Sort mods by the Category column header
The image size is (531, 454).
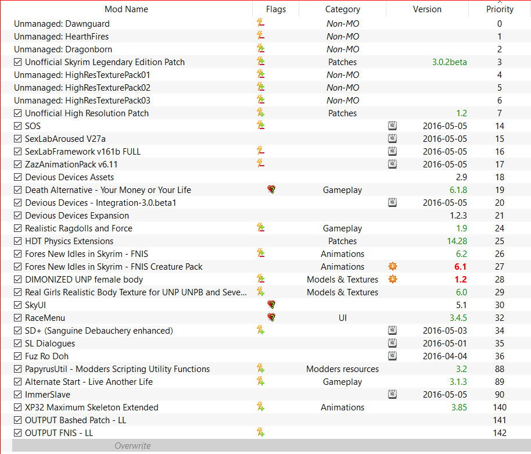(342, 9)
